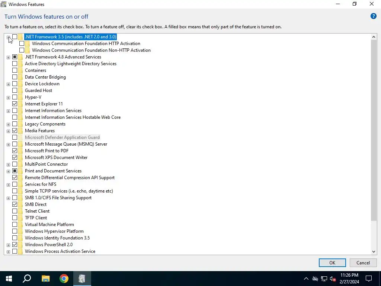Expand Print and Document Services node
The image size is (381, 286).
pyautogui.click(x=8, y=171)
